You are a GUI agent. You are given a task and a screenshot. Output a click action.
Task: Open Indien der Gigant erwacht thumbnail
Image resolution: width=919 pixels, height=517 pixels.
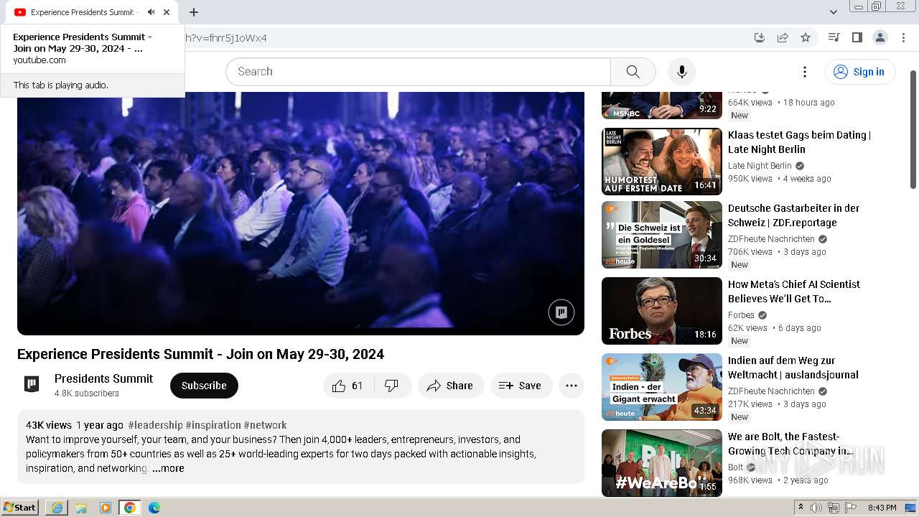(x=662, y=387)
